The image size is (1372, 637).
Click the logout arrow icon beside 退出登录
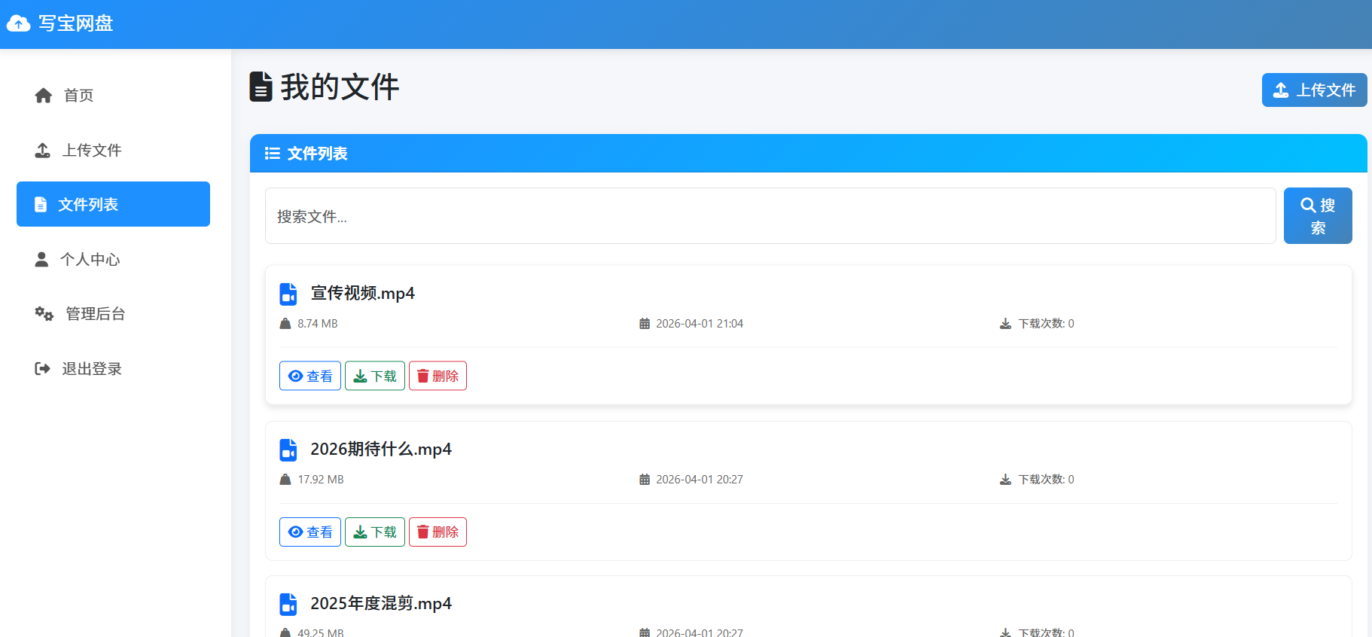click(42, 369)
